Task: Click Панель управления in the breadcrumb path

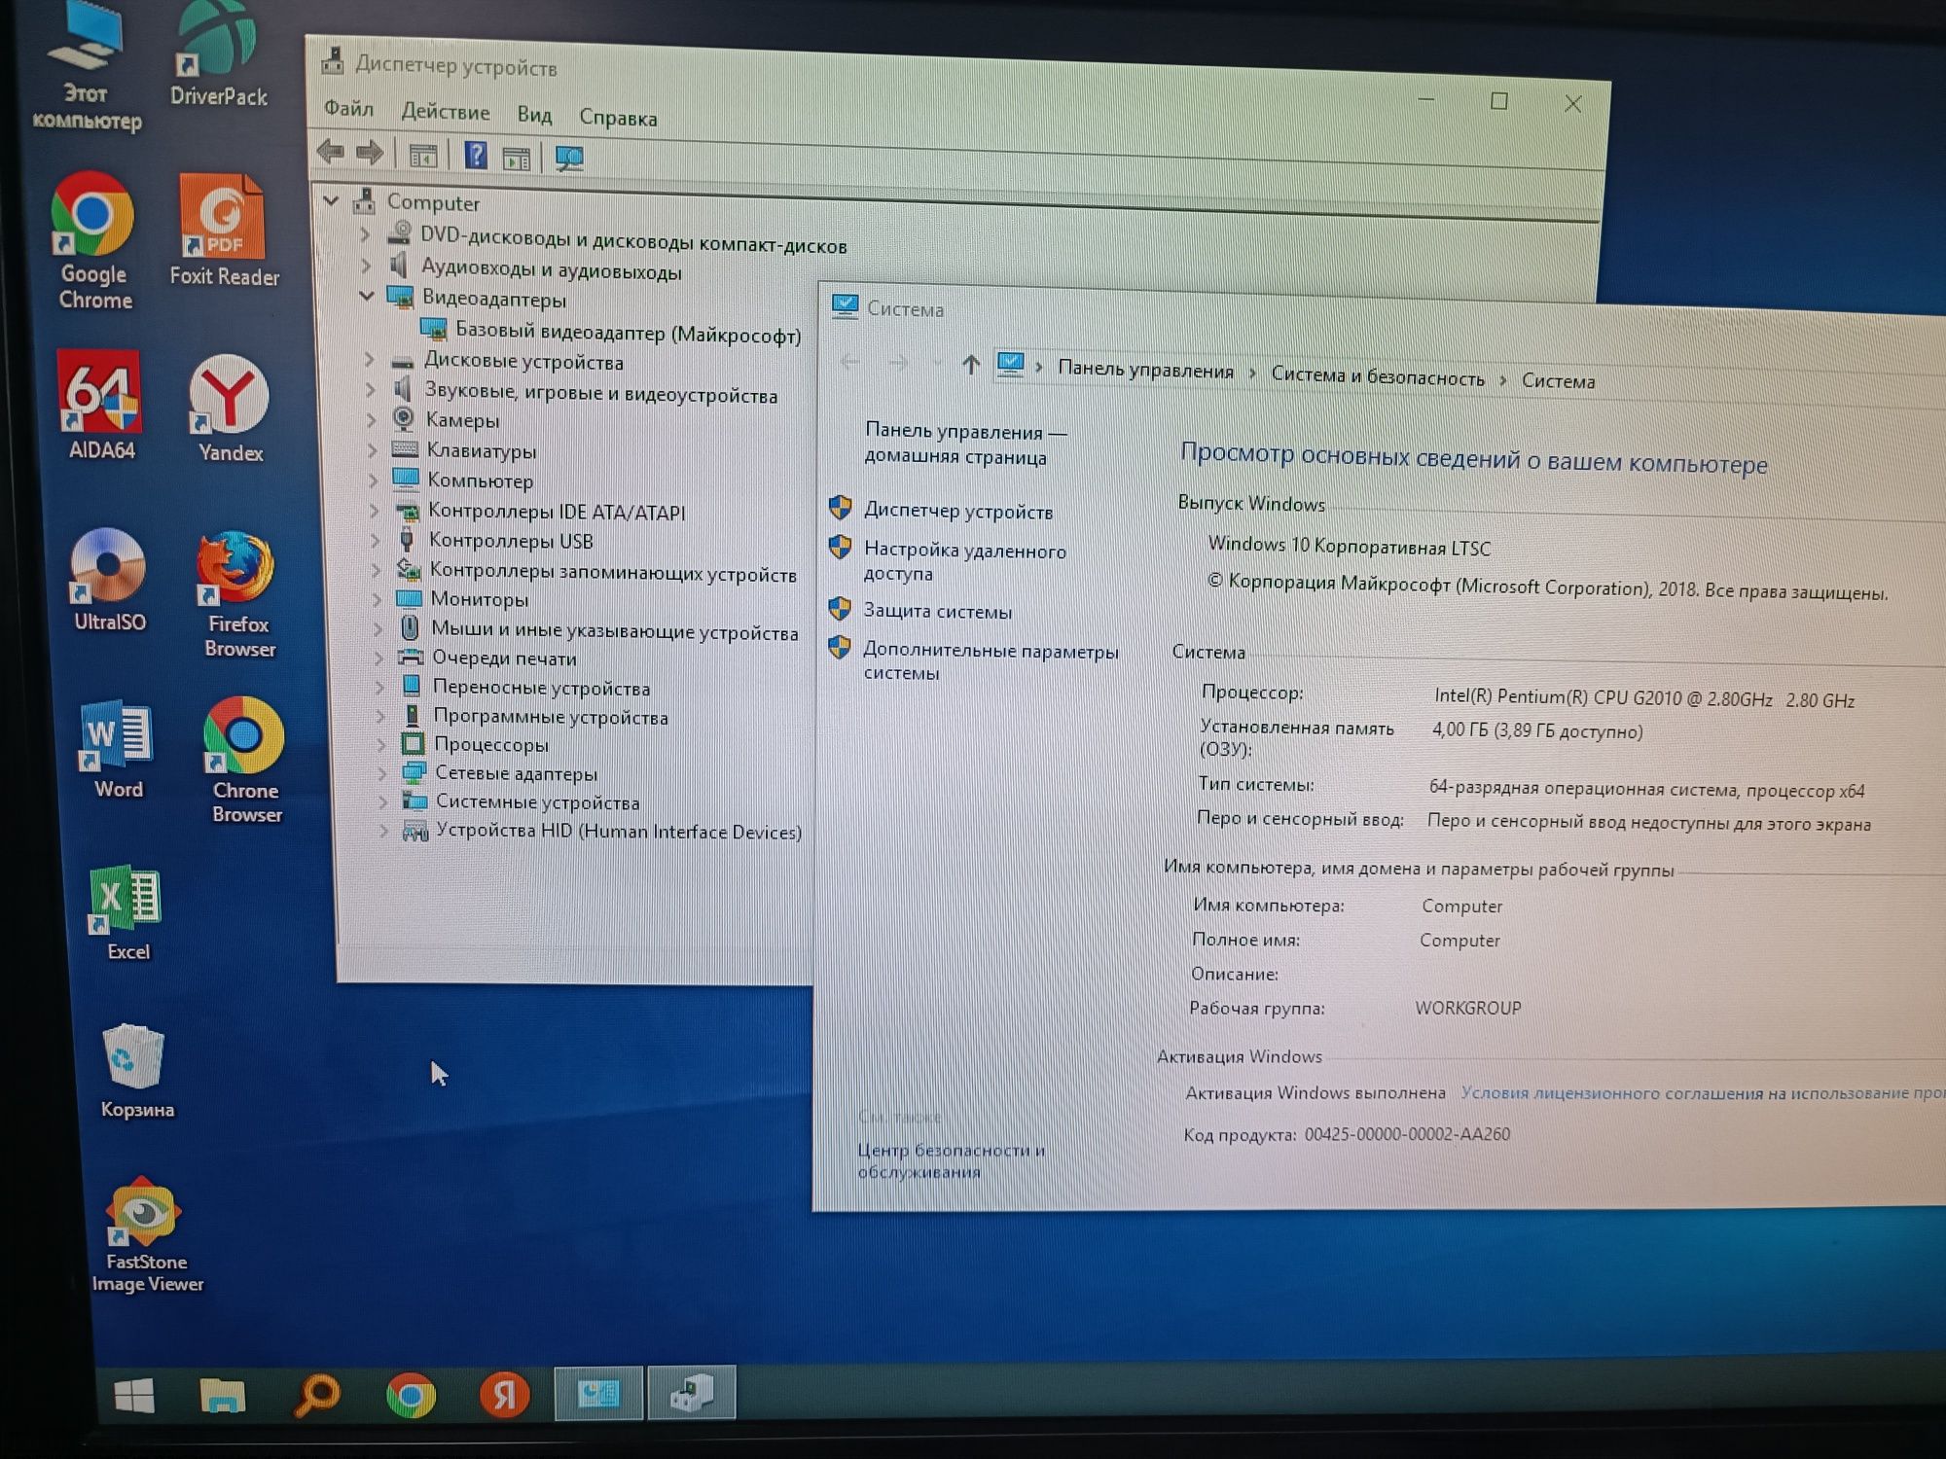Action: click(1145, 371)
